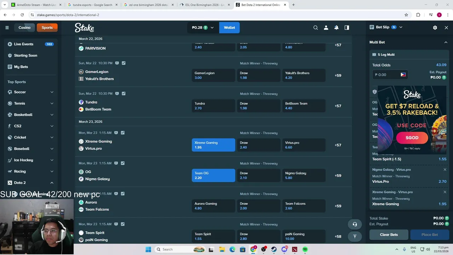Switch to Sports tab
Screen dimensions: 453x255
(47, 28)
